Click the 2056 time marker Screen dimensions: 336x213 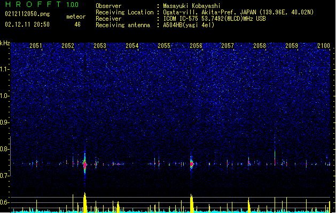(x=196, y=46)
